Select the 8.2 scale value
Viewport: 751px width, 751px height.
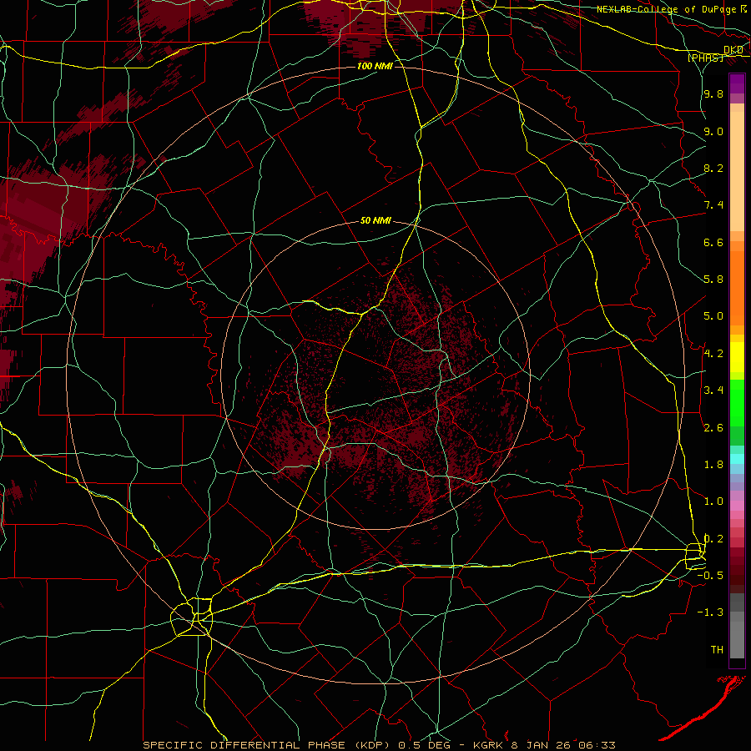(713, 168)
